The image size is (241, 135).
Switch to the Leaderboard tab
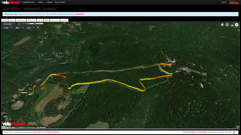point(21,20)
